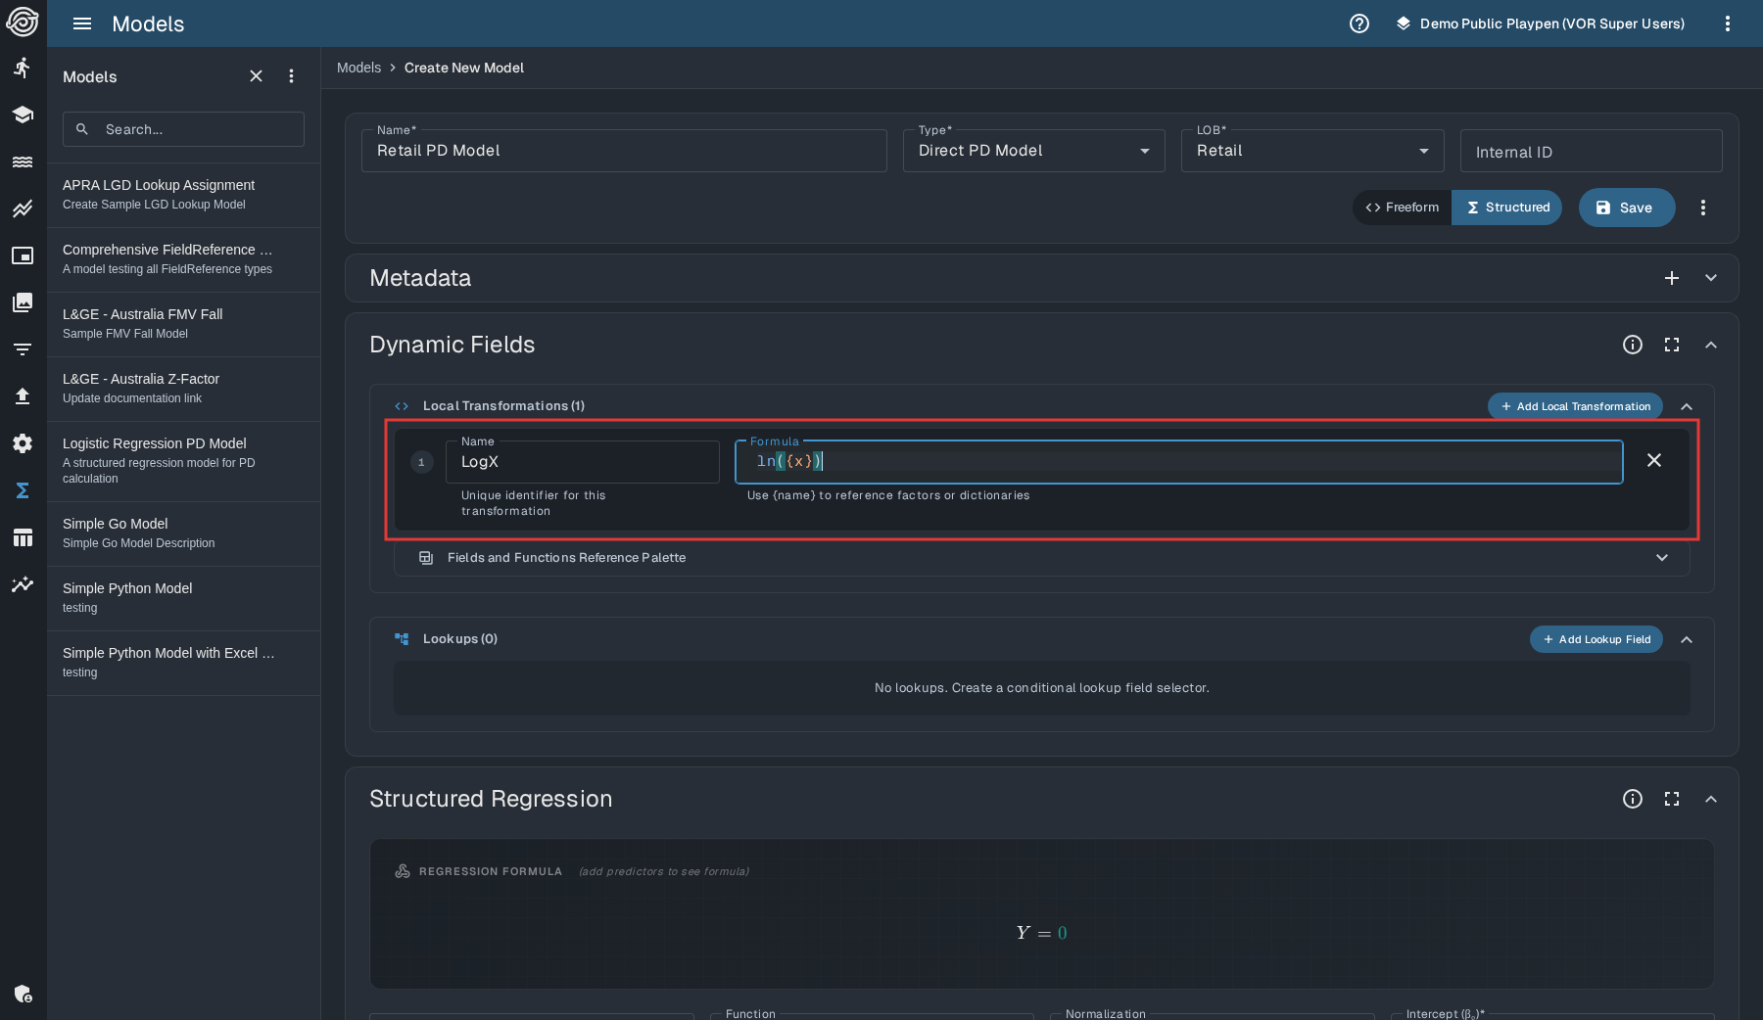
Task: Open the hamburger navigation menu
Action: [x=82, y=23]
